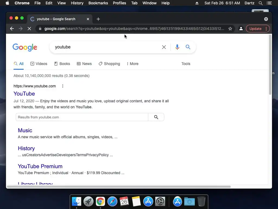Expand the More search categories
278x209 pixels.
tap(132, 64)
